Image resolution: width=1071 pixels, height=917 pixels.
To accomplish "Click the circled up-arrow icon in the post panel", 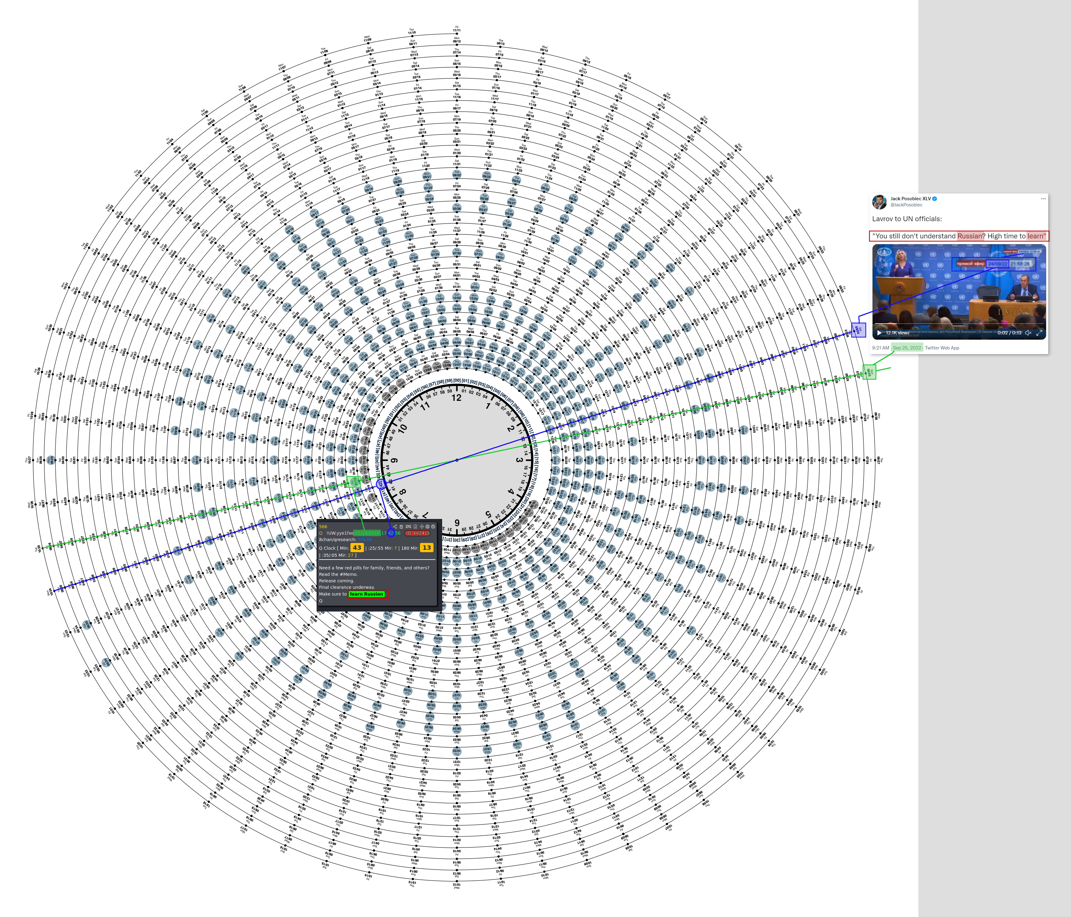I will [427, 527].
